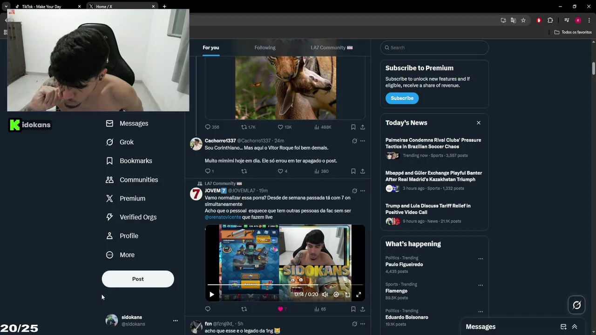
Task: Reply to JOVEM's video post
Action: pyautogui.click(x=208, y=309)
